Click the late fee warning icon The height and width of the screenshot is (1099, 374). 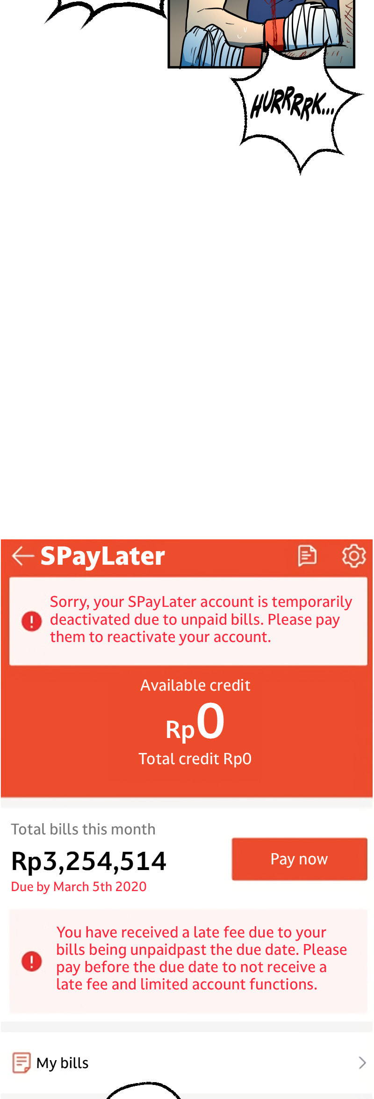click(x=32, y=961)
